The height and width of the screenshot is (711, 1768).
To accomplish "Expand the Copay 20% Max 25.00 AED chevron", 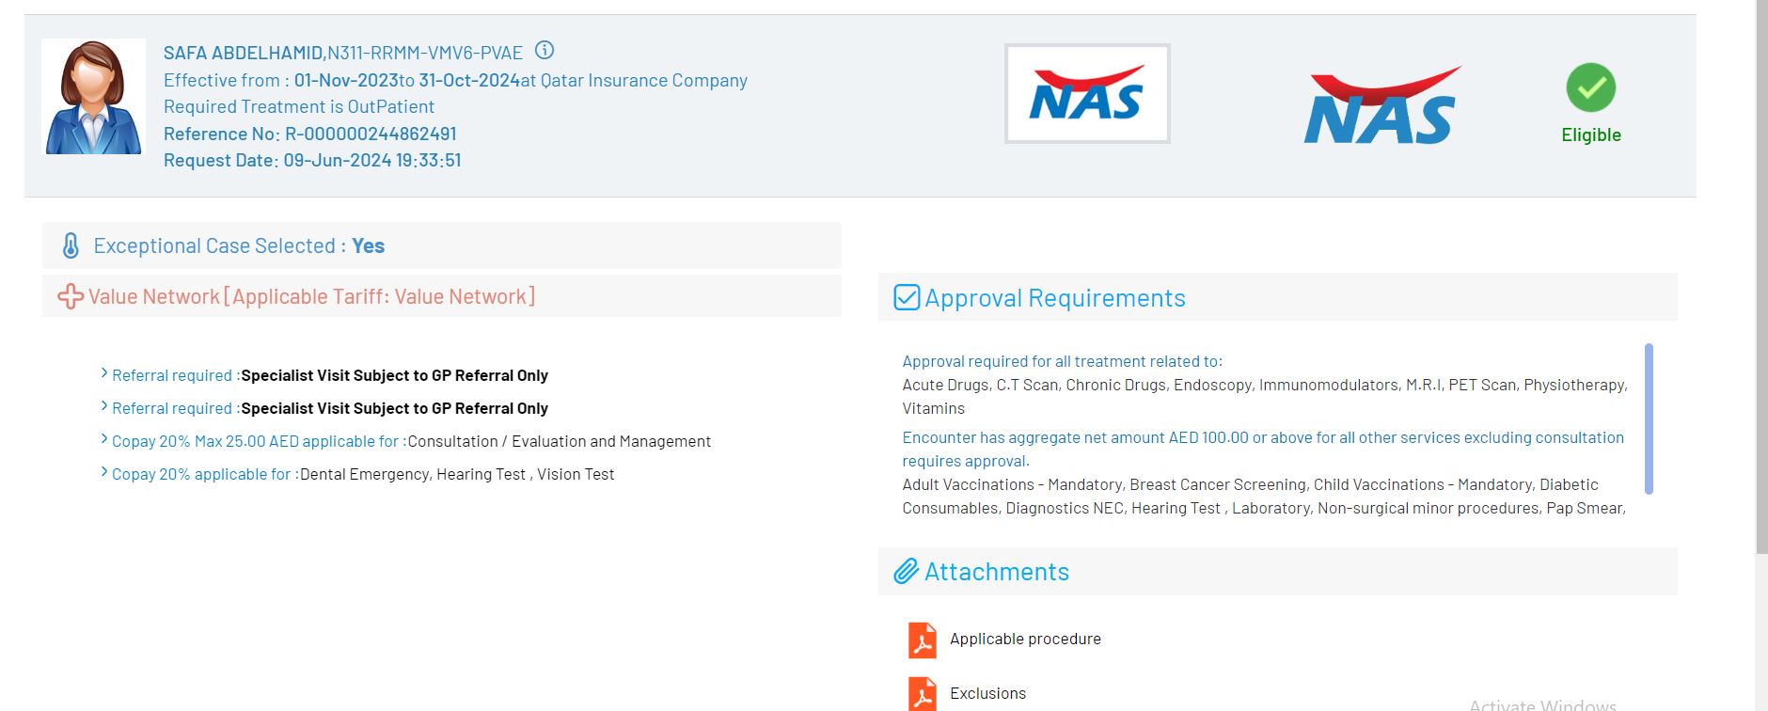I will coord(104,440).
